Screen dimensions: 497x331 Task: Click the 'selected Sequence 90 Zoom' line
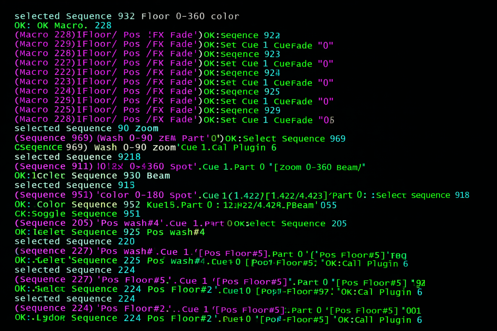86,128
